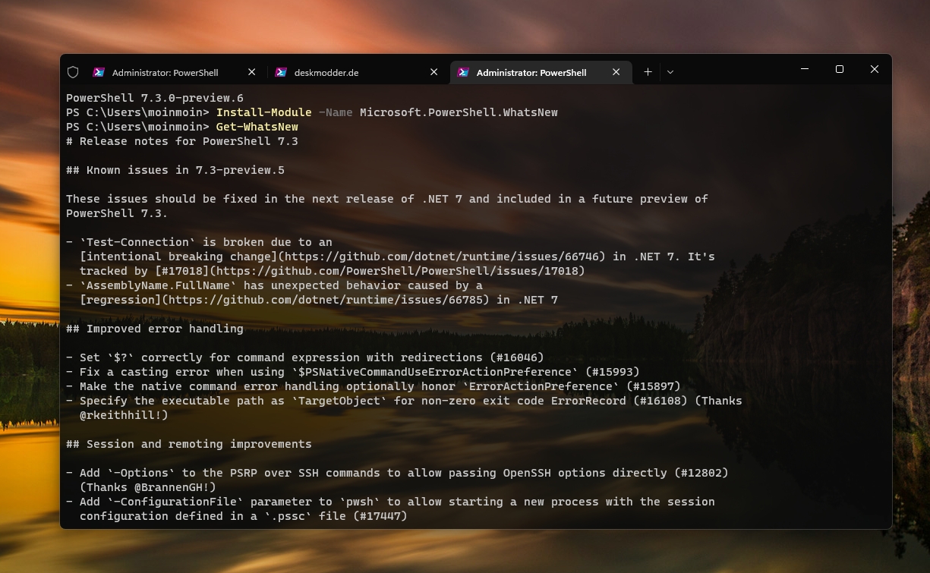Click '## Session and remoting improvements' heading
This screenshot has width=930, height=573.
(189, 444)
